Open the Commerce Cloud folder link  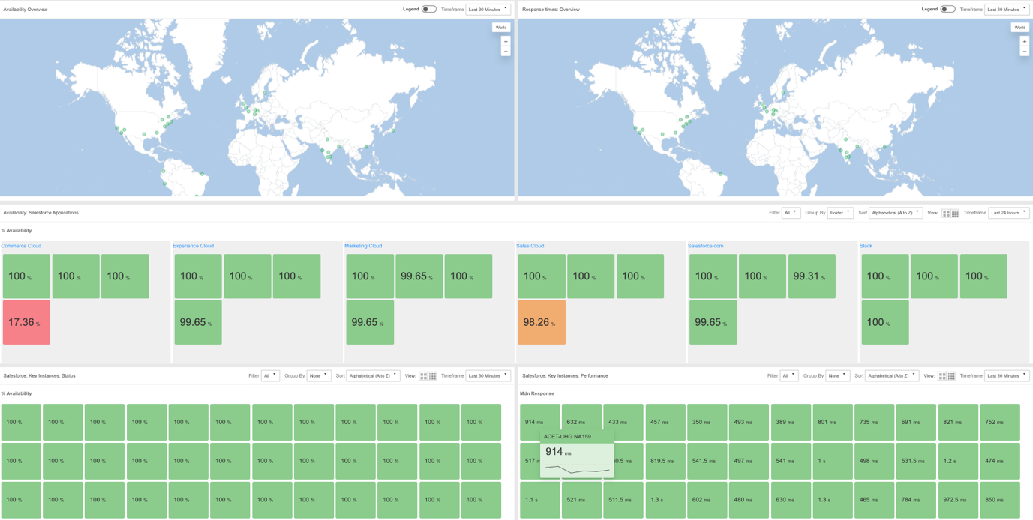(x=21, y=246)
